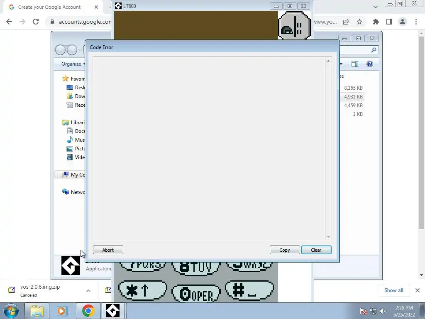Toggle Chrome side panel icon
Image resolution: width=425 pixels, height=319 pixels.
pos(389,22)
